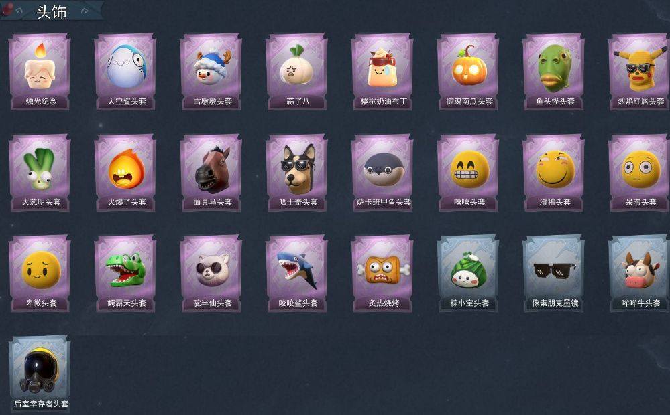Choose the 火爆了头套 flame headgear

pos(125,172)
